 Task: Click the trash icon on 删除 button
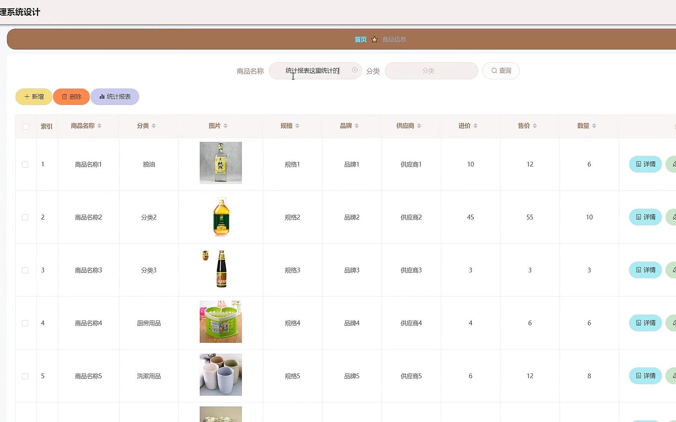tap(64, 97)
